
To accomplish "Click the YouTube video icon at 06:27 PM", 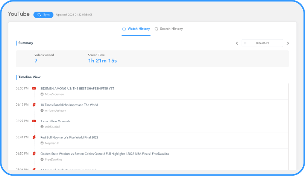I will click(x=34, y=121).
